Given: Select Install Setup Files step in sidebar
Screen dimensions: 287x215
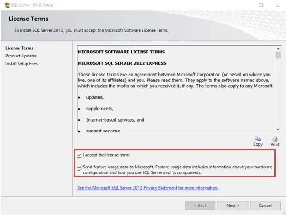Looking at the screenshot, I should (21, 64).
